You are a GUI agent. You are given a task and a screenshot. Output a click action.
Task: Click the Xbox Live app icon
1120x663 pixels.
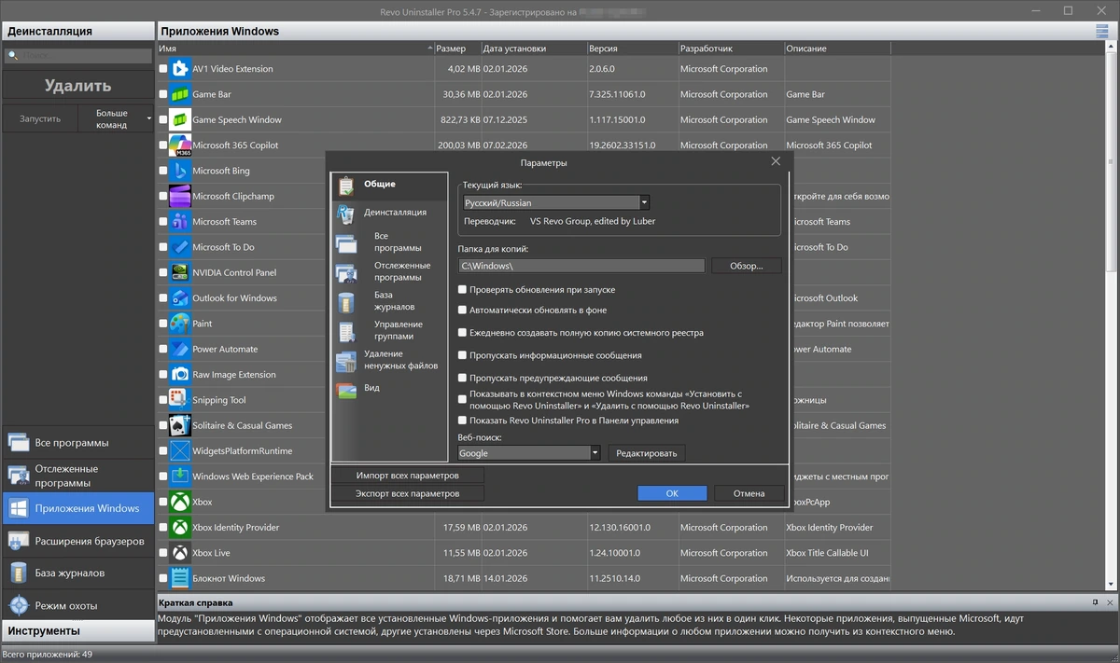[179, 553]
